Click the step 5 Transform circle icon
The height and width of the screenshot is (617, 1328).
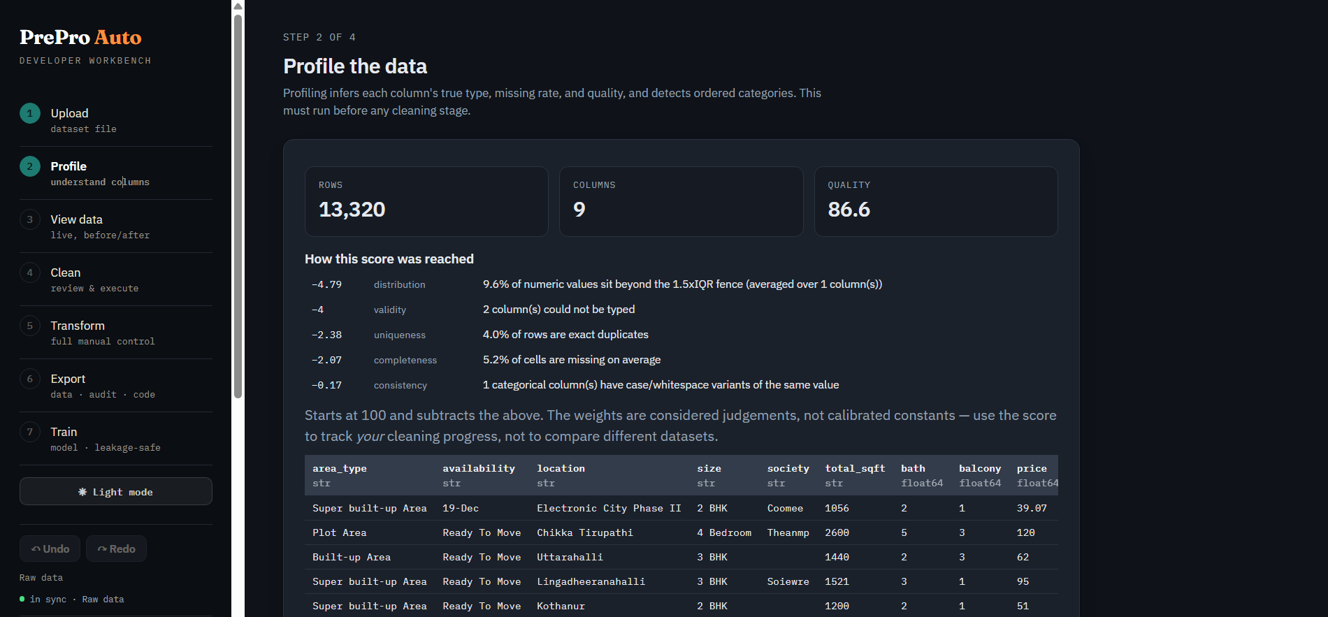(x=29, y=326)
